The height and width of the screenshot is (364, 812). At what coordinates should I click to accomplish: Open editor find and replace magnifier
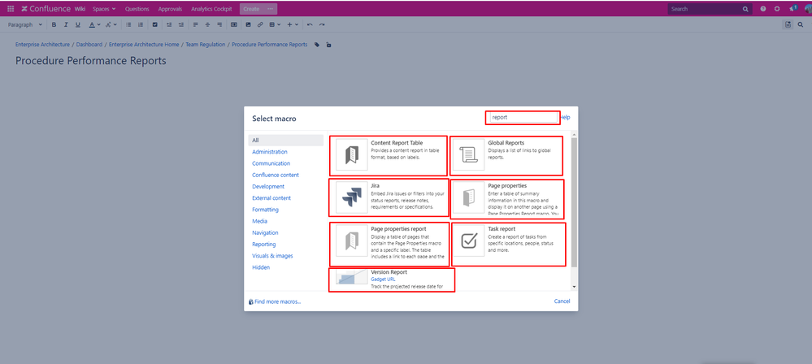[x=801, y=24]
